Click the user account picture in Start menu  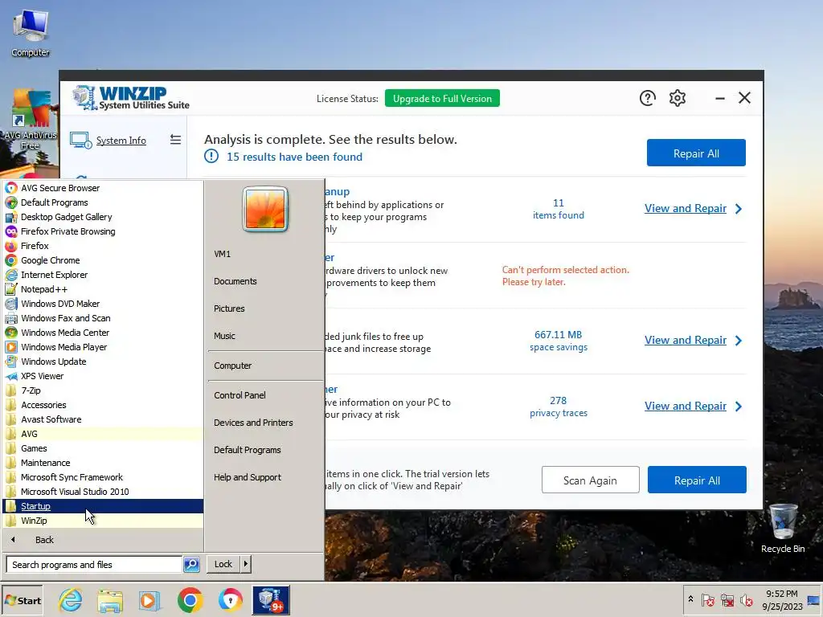point(265,209)
